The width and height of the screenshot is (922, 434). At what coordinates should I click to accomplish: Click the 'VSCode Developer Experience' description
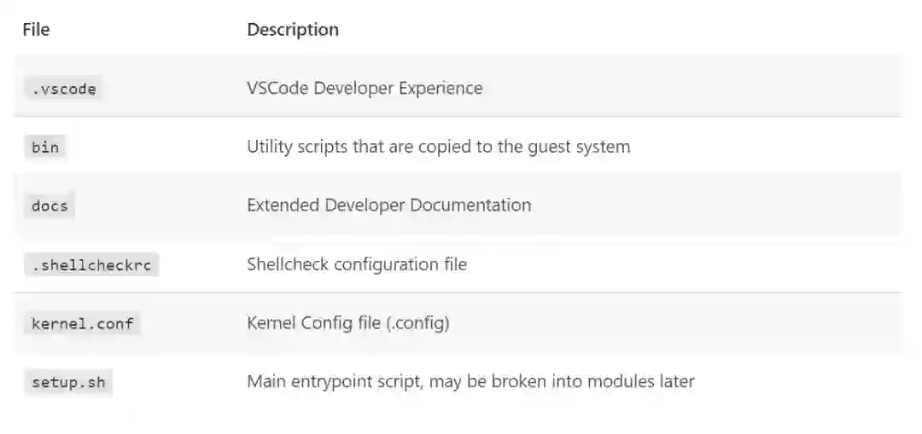(365, 88)
